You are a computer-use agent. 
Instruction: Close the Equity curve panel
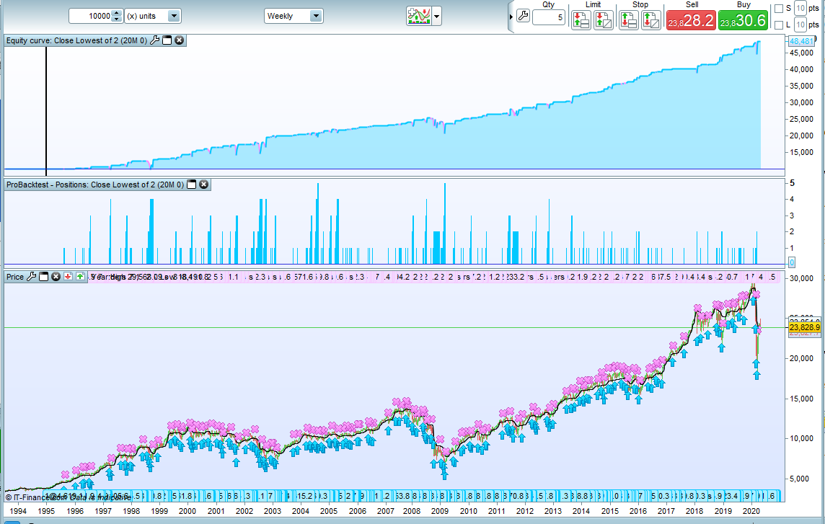tap(180, 40)
